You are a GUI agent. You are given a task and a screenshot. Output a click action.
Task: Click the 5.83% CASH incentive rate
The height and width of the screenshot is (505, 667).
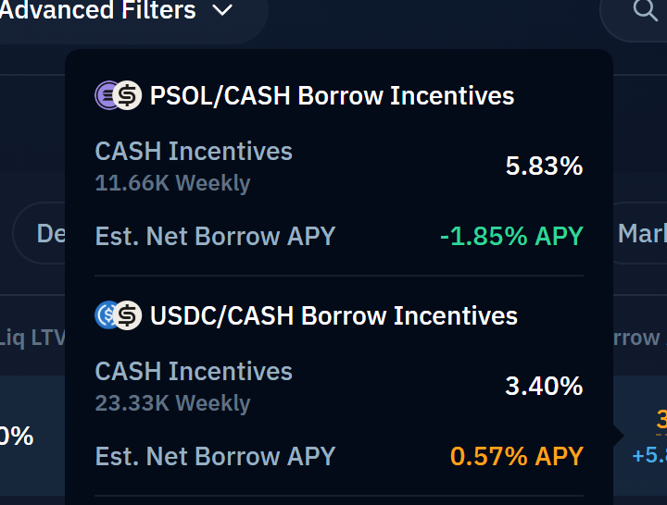point(544,166)
